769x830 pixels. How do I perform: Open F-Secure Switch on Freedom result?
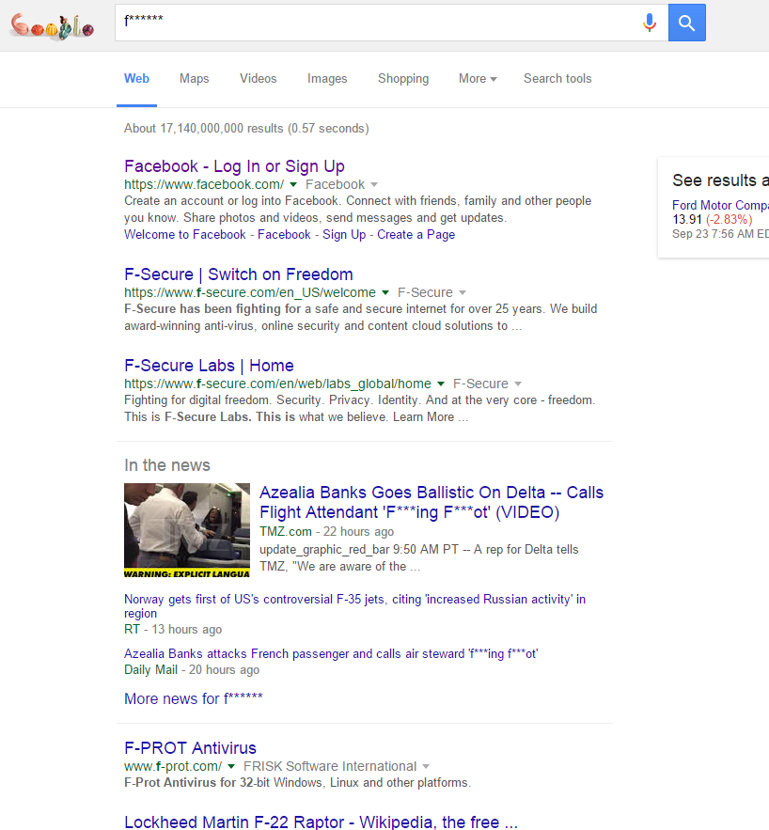click(x=239, y=274)
